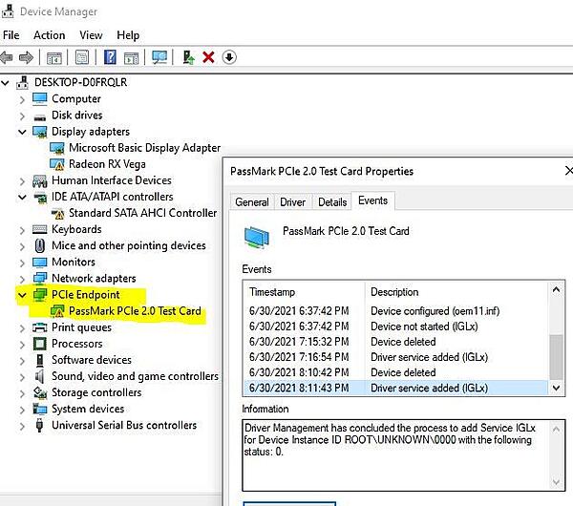Switch to the General tab

(x=252, y=201)
